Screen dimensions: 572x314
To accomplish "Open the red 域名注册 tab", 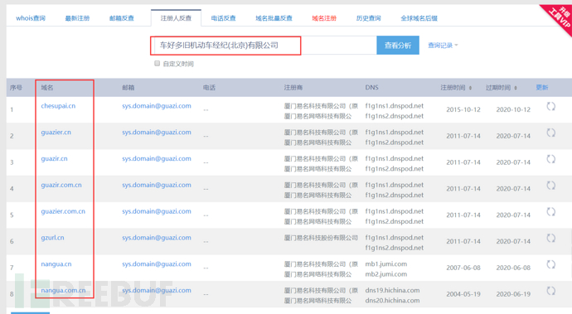I will click(324, 18).
